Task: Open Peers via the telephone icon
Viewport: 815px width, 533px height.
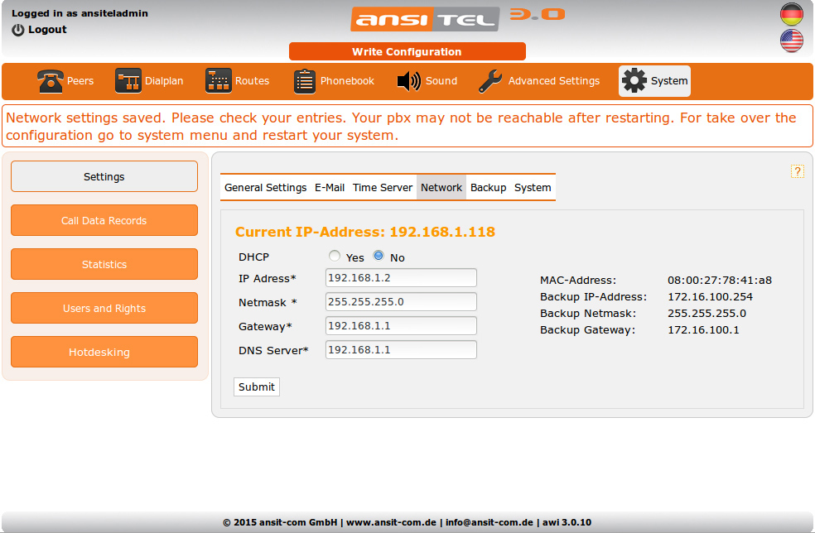Action: [x=51, y=81]
